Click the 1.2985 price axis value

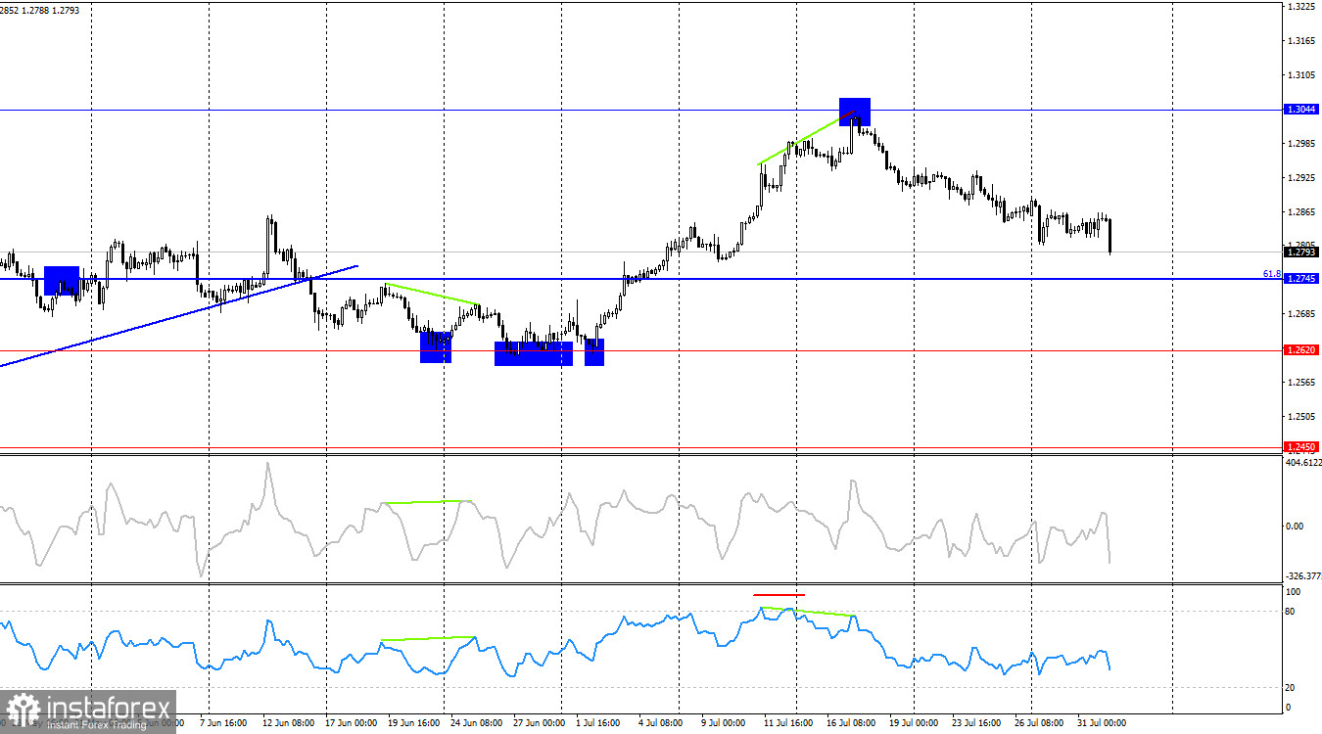coord(1300,144)
